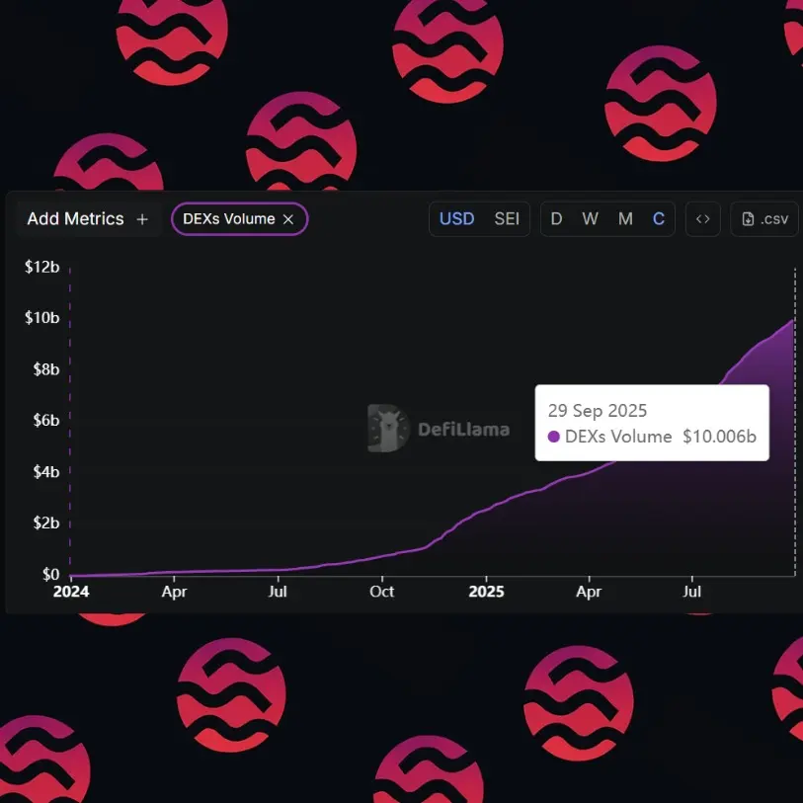Click the $8b y-axis label
803x803 pixels.
pos(46,369)
